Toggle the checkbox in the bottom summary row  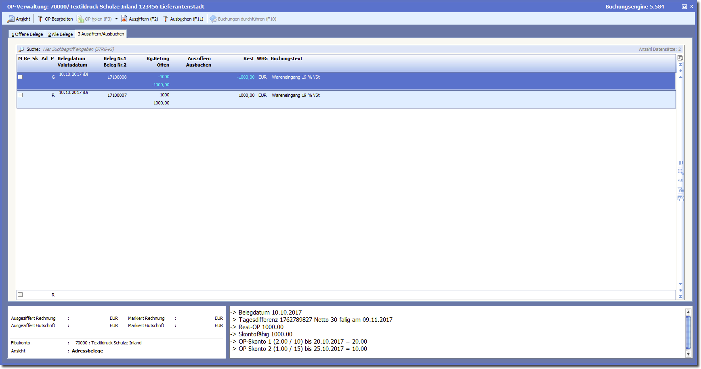click(x=20, y=295)
